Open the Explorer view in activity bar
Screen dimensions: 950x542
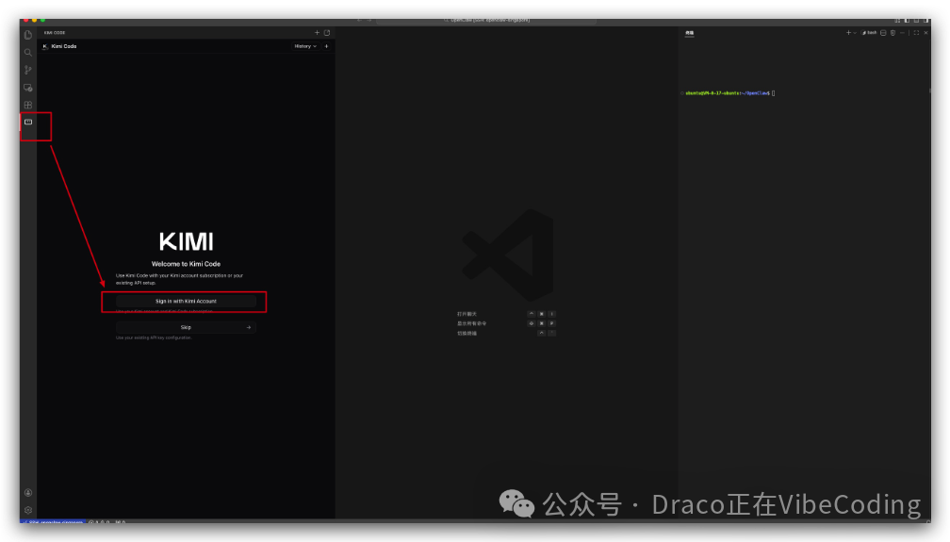point(28,35)
